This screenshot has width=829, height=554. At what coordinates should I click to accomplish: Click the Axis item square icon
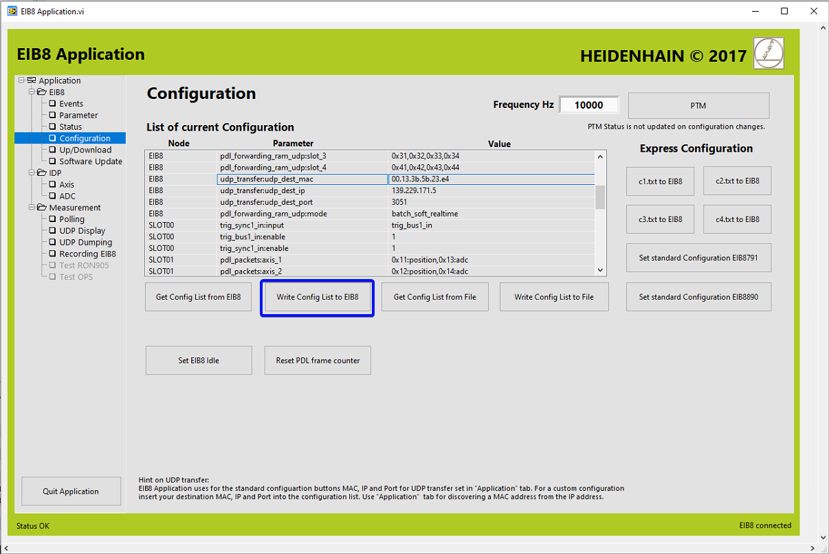click(52, 185)
